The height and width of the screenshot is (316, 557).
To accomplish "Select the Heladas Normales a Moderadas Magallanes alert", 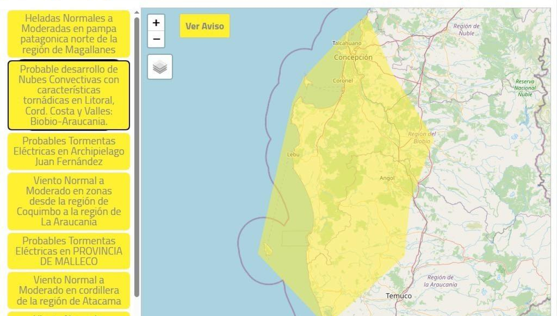I will pyautogui.click(x=69, y=34).
